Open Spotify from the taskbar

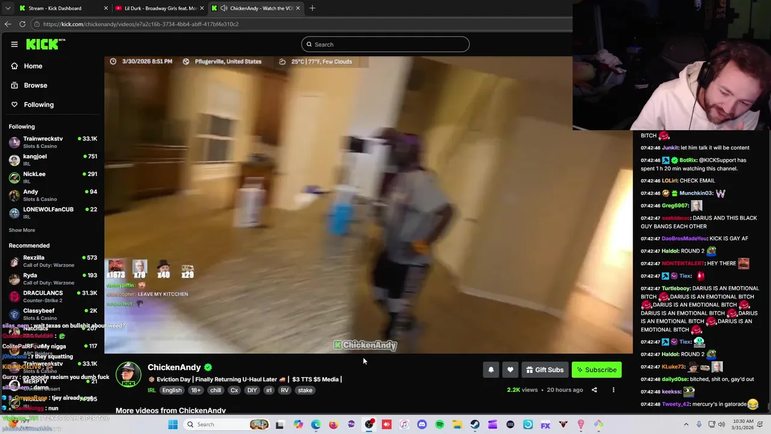pyautogui.click(x=440, y=424)
